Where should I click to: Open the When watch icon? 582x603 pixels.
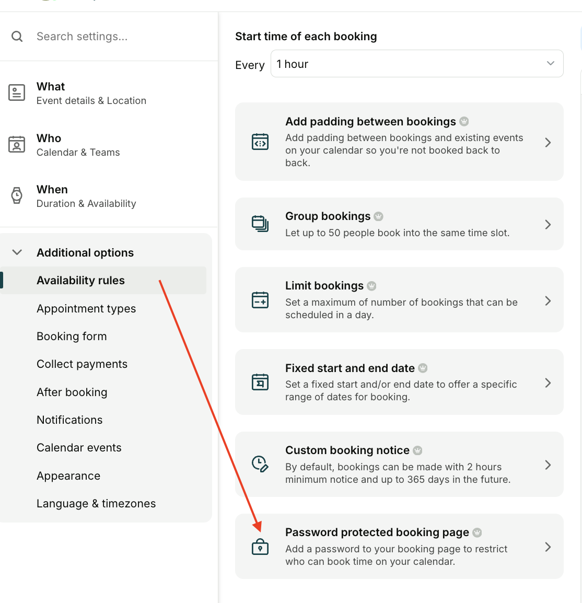coord(17,195)
